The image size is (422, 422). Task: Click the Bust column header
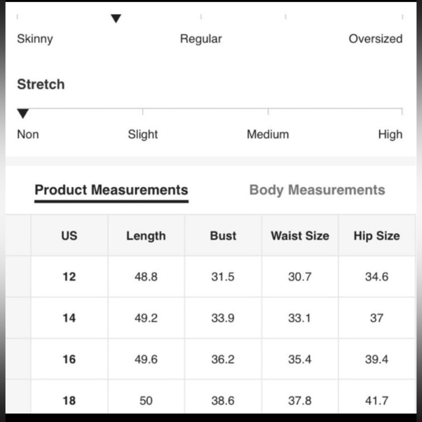tap(223, 236)
